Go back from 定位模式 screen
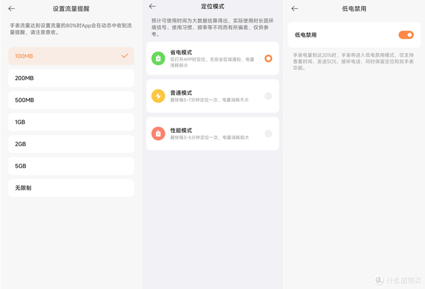 point(152,6)
